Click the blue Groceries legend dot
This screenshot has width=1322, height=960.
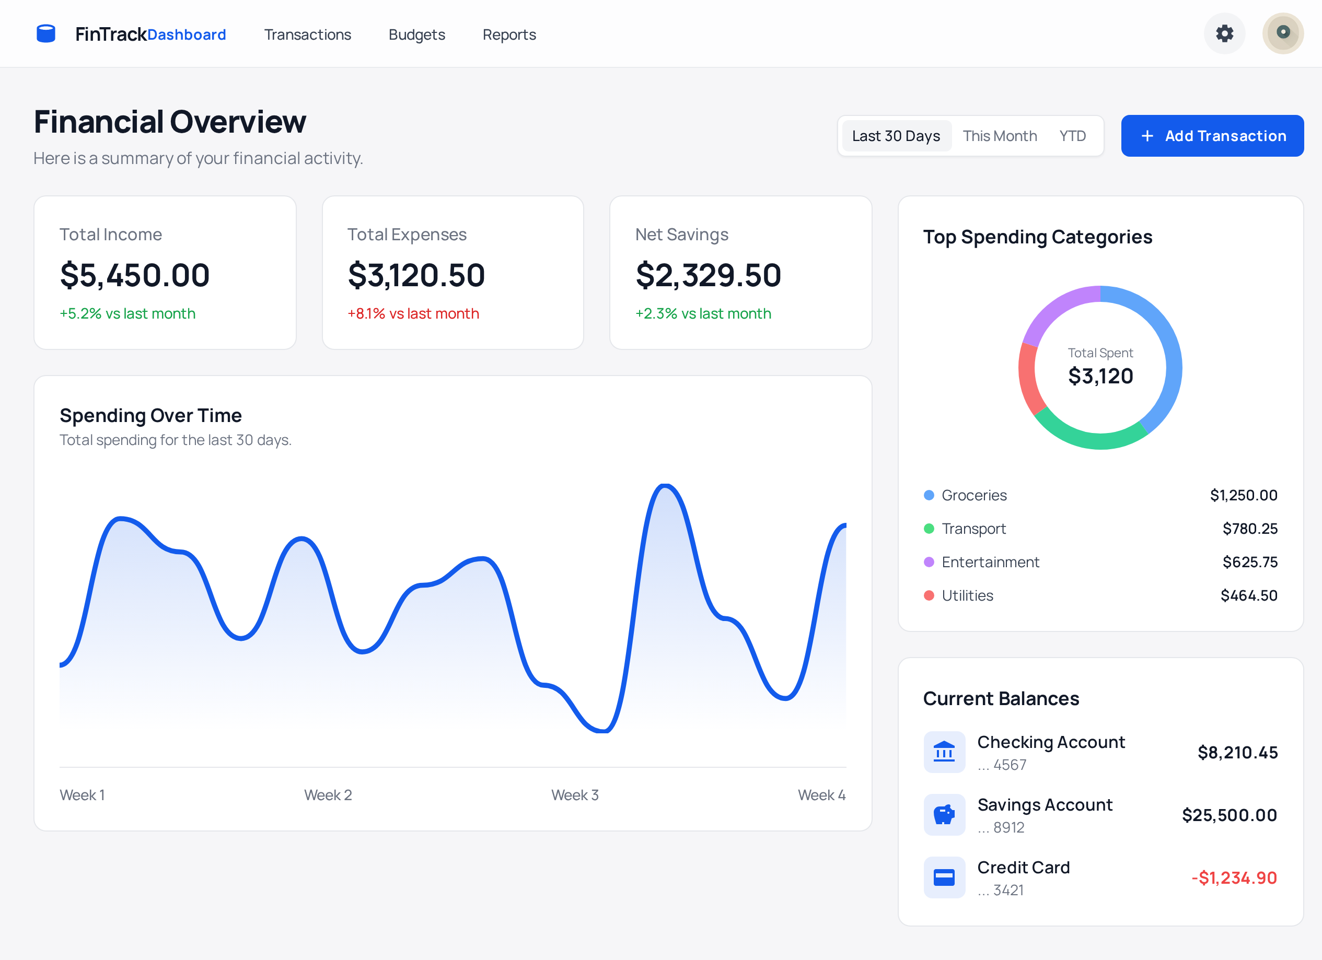tap(929, 495)
